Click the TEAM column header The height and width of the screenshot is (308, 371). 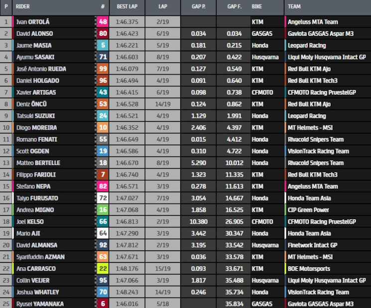(x=294, y=6)
